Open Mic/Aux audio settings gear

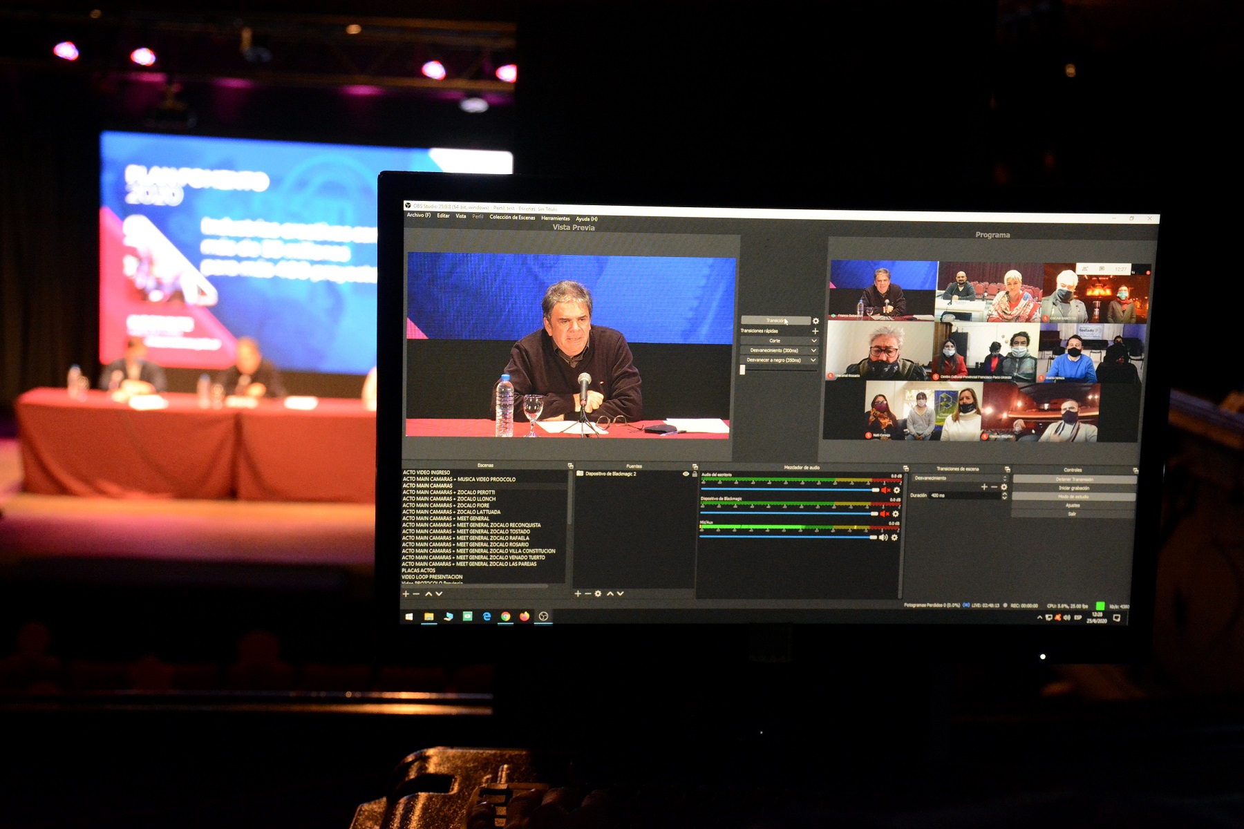click(894, 537)
